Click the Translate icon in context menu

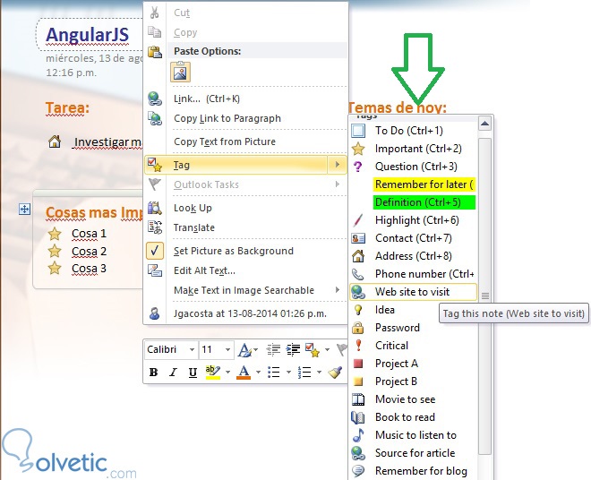[x=155, y=227]
